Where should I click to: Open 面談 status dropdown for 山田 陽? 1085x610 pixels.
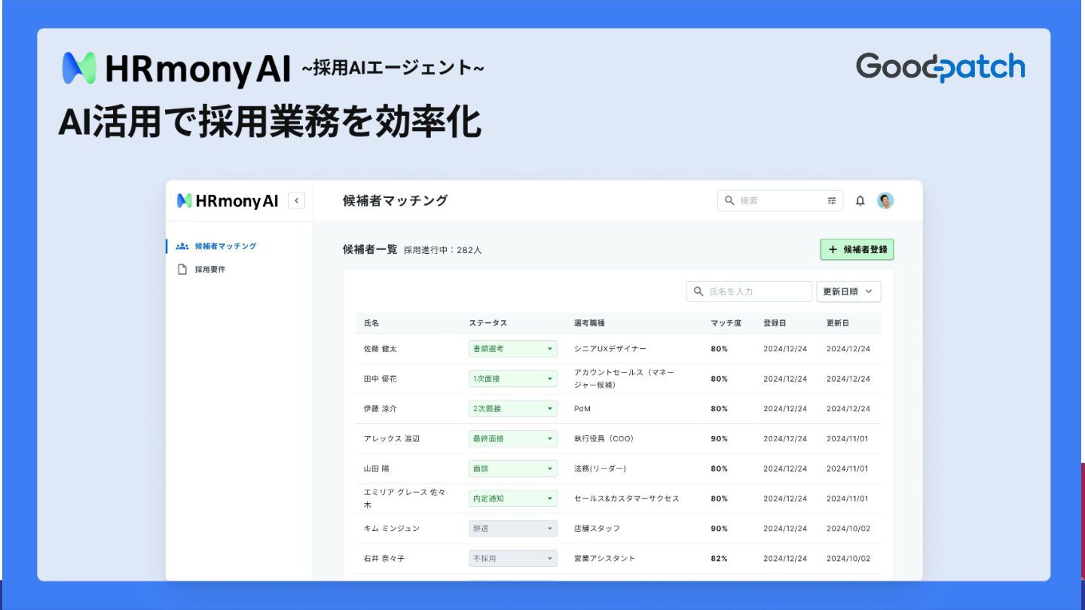coord(512,468)
